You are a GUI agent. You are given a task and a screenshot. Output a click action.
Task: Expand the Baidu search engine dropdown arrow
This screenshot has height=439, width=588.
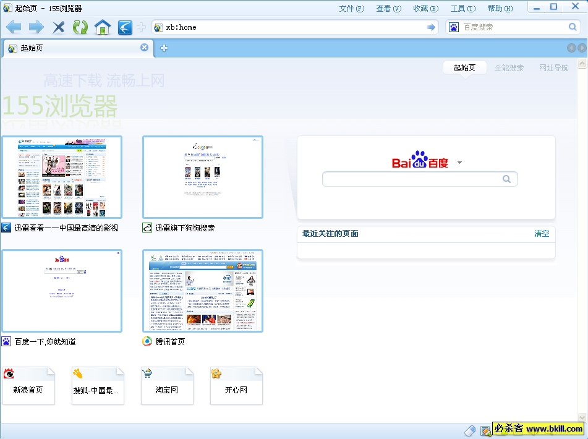pos(459,163)
